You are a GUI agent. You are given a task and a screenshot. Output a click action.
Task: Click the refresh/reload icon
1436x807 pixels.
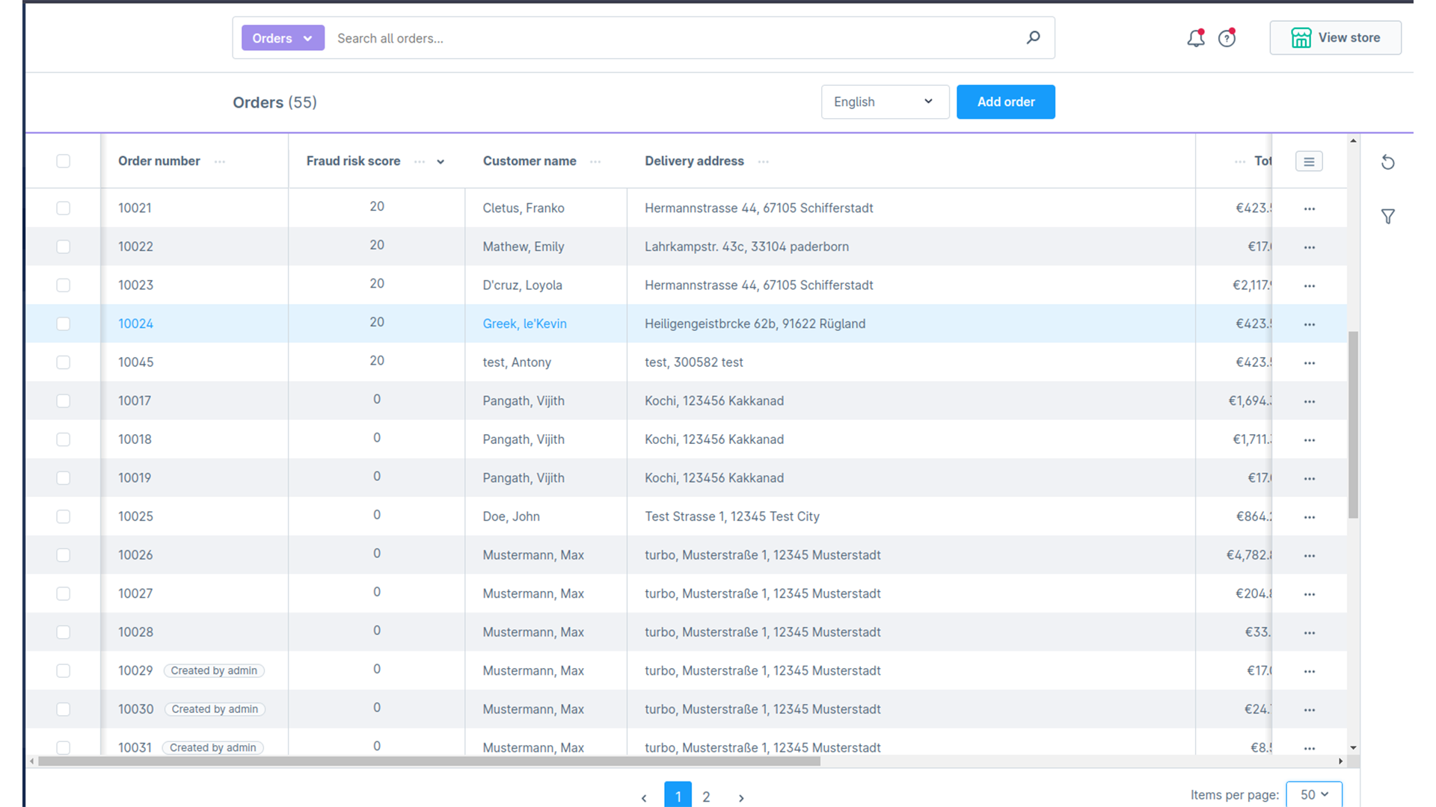1387,161
